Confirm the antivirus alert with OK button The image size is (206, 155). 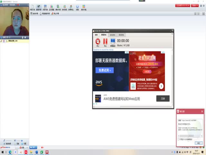coord(199,143)
